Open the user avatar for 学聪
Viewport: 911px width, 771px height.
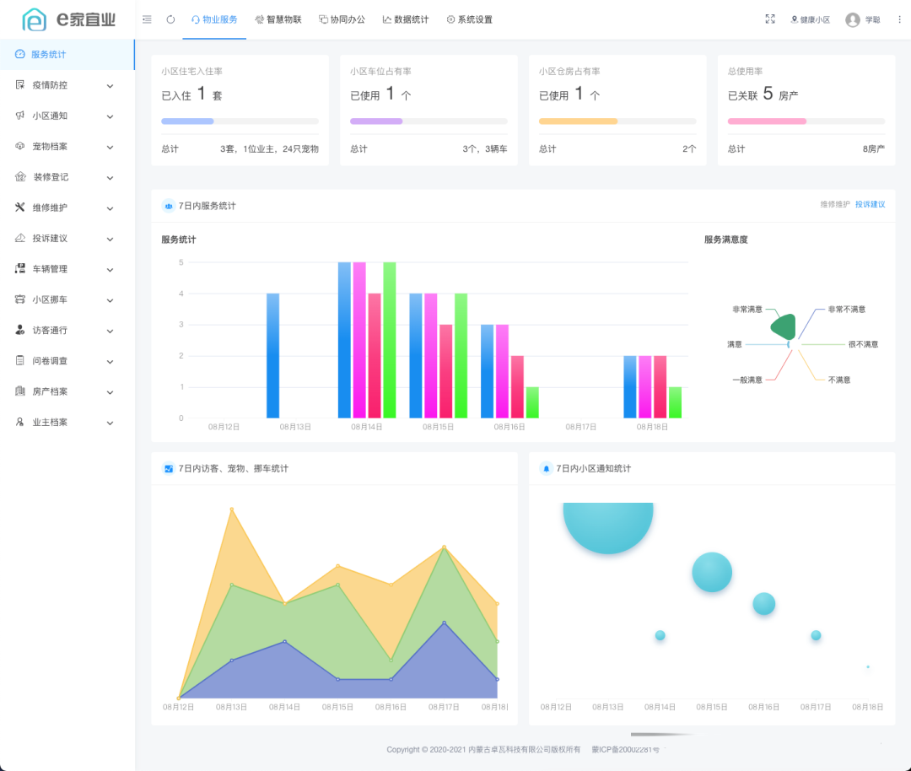coord(852,19)
